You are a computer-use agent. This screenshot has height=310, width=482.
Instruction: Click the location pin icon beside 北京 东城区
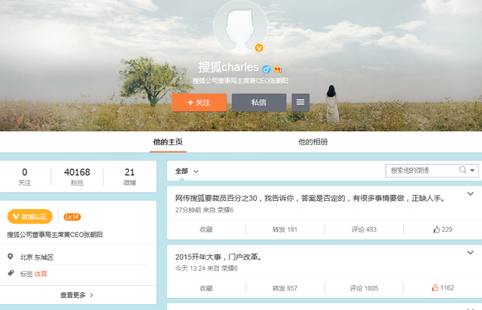tap(11, 257)
